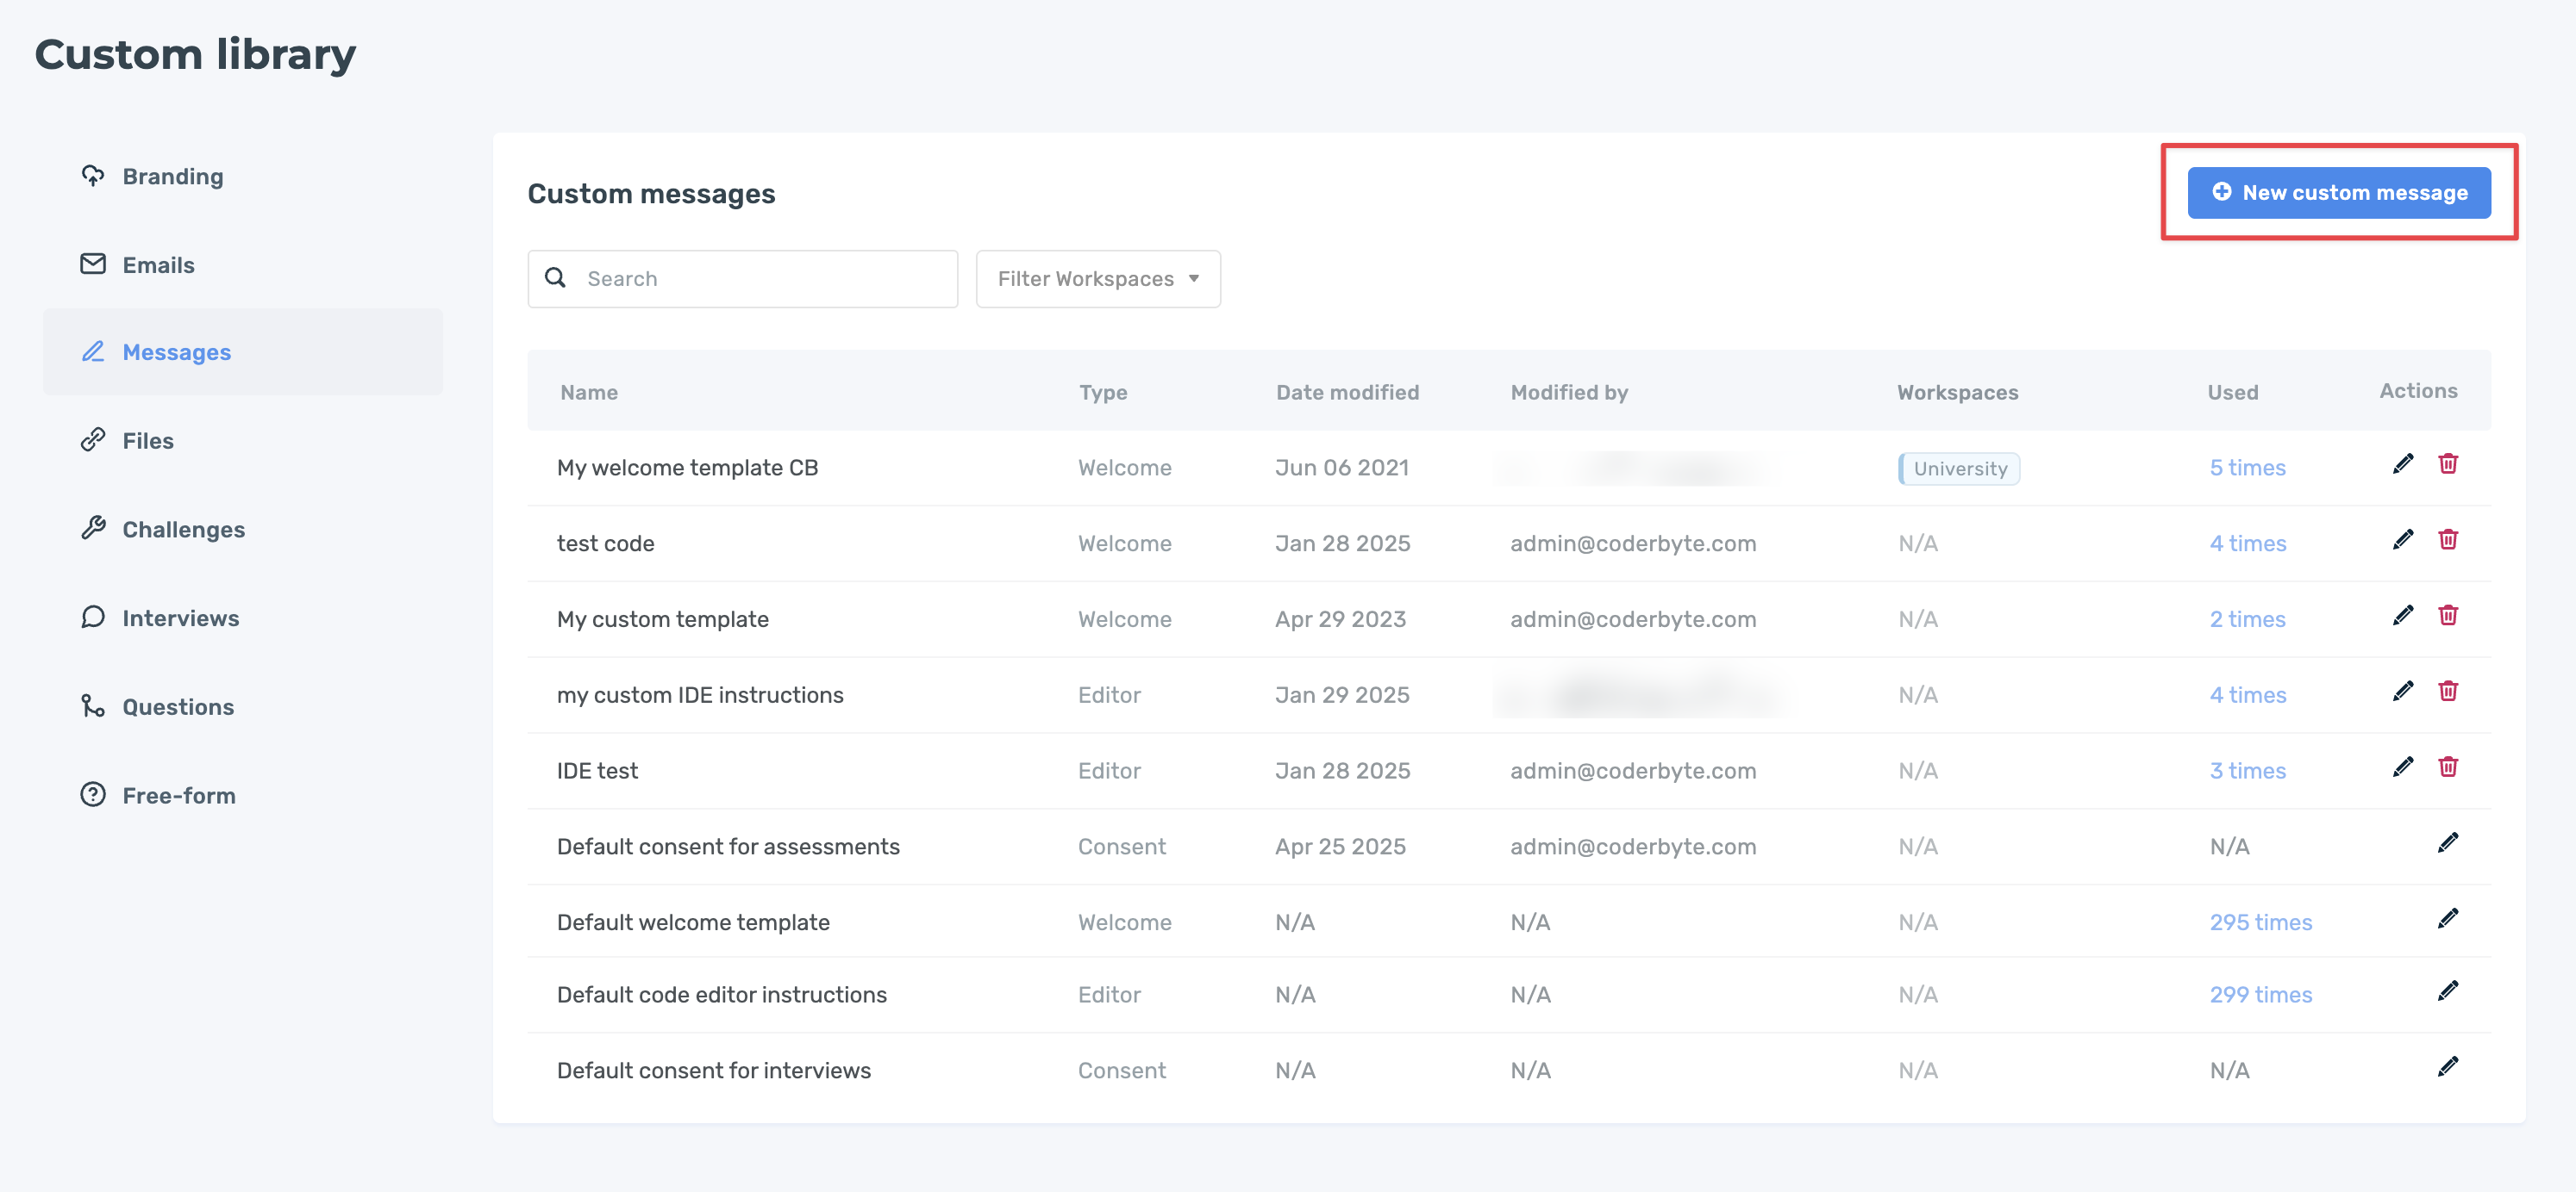Delete the 'test code' message via trash icon
Image resolution: width=2576 pixels, height=1192 pixels.
tap(2448, 541)
